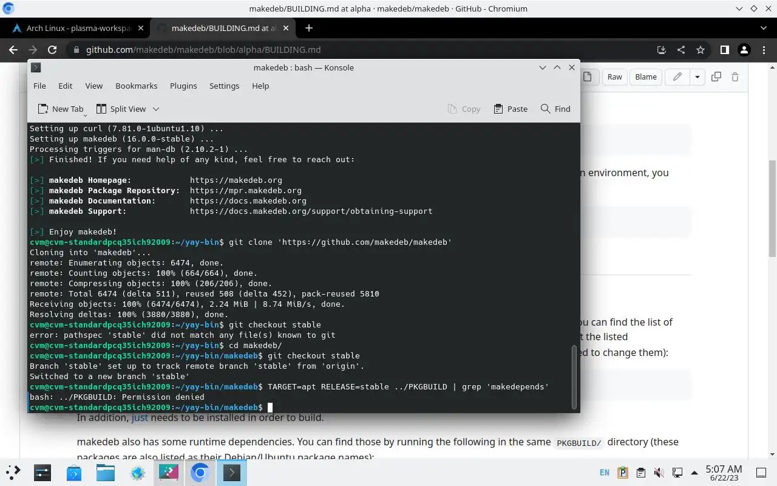The image size is (777, 486).
Task: Click the EN keyboard layout indicator
Action: click(x=605, y=473)
